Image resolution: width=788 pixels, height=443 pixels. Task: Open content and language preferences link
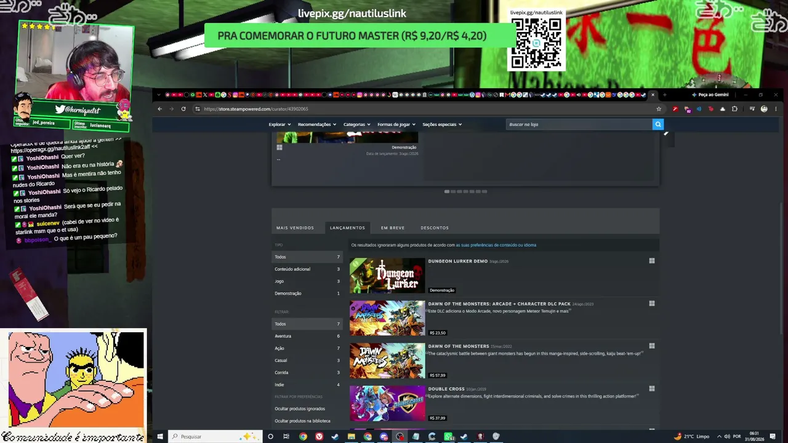pyautogui.click(x=496, y=245)
